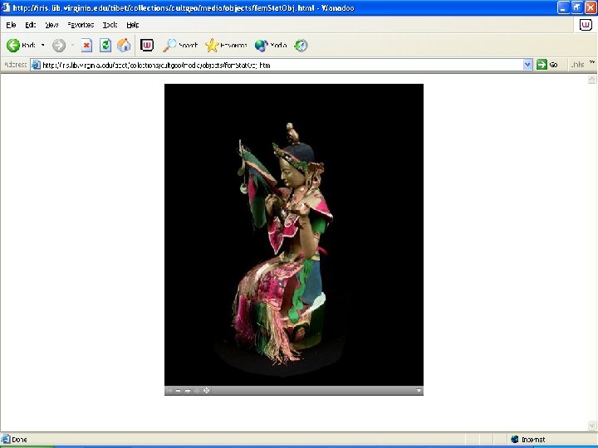The width and height of the screenshot is (598, 448).
Task: Restore down the browser window
Action: 577,7
